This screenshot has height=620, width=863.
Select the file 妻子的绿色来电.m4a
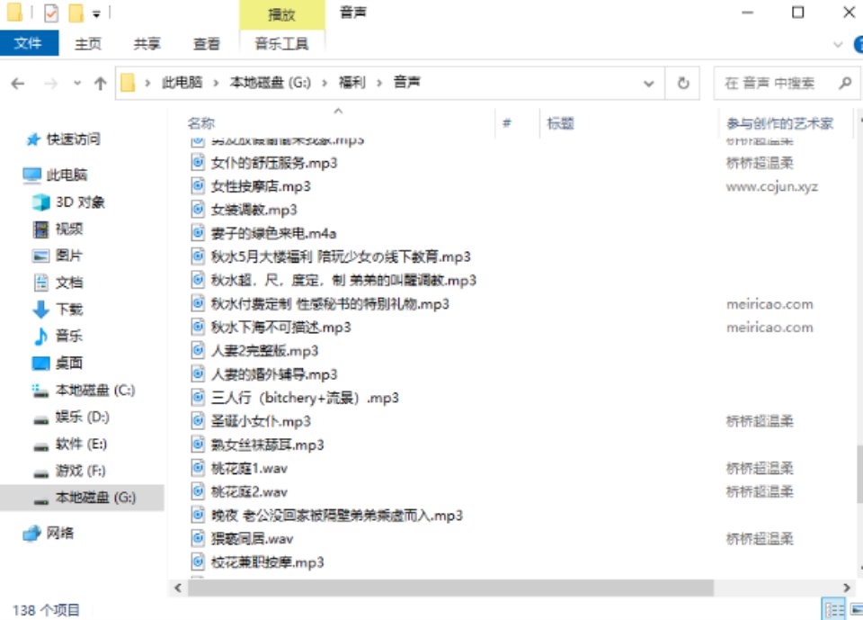tap(273, 234)
